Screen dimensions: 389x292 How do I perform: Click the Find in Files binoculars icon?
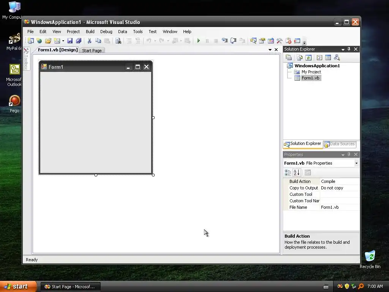(x=119, y=41)
